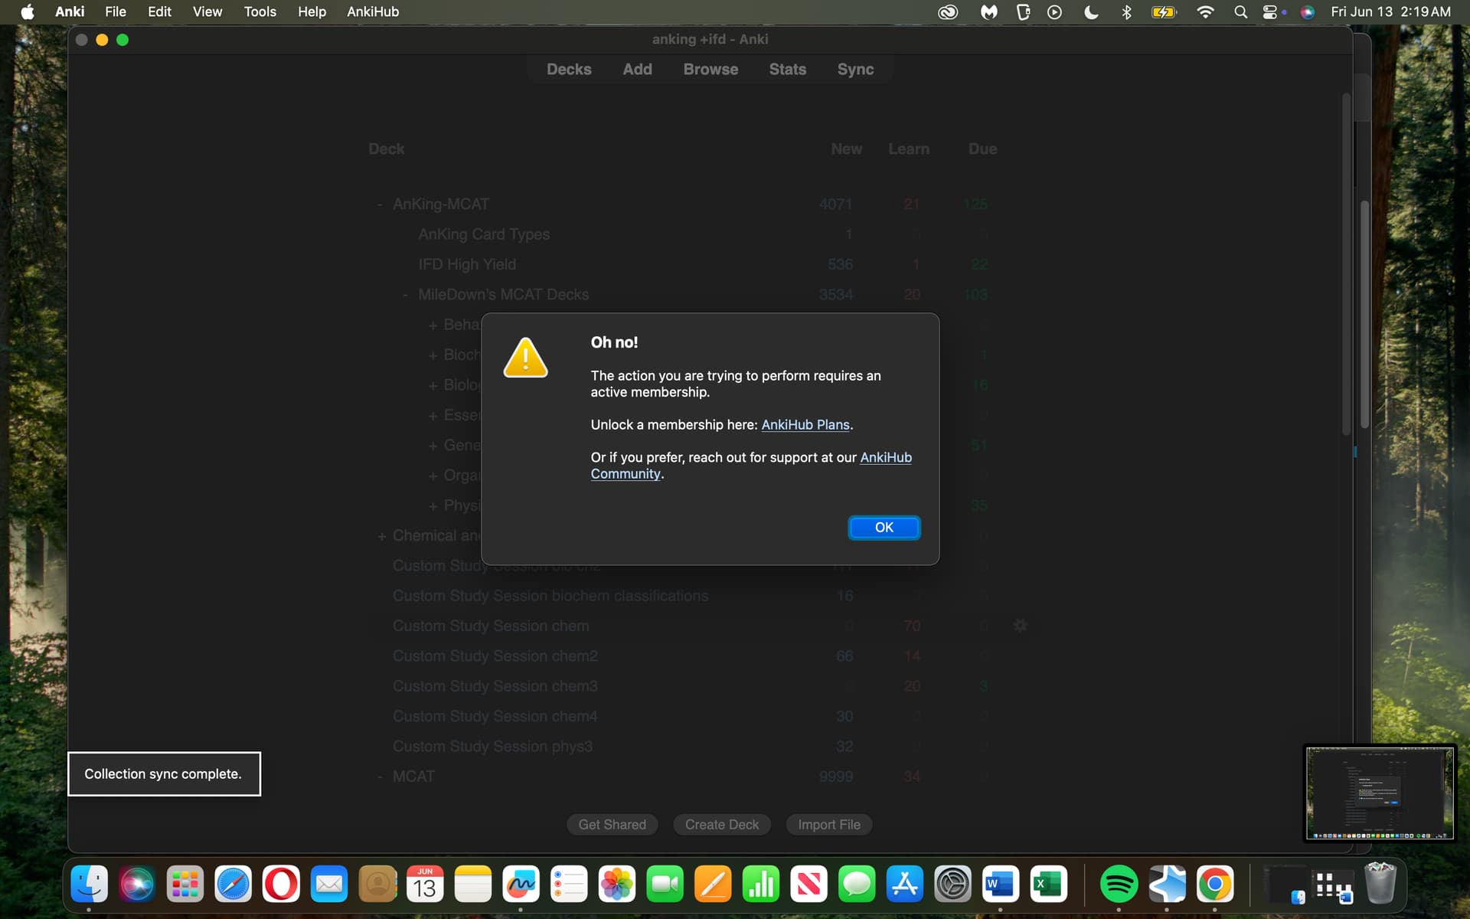Open the Apple menu
Screen dimensions: 1470x919
point(28,11)
